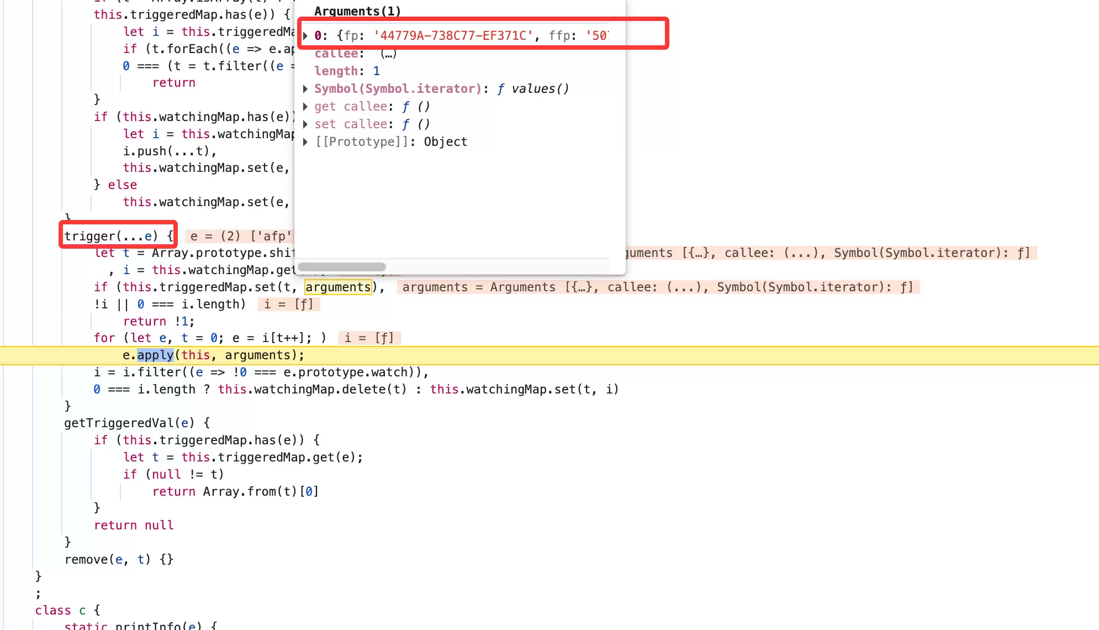Image resolution: width=1099 pixels, height=630 pixels.
Task: Click the class c declaration
Action: point(68,611)
